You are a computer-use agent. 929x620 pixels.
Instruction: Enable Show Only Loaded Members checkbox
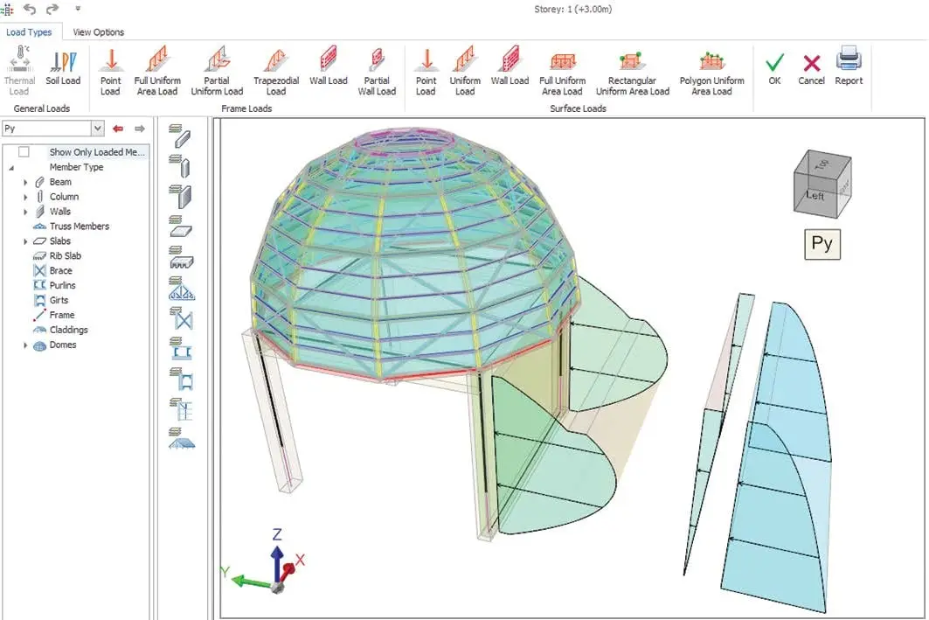24,152
